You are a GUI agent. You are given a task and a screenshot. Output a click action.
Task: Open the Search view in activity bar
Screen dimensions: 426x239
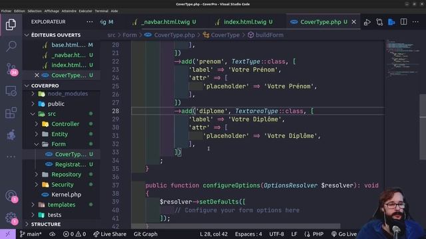(x=11, y=46)
